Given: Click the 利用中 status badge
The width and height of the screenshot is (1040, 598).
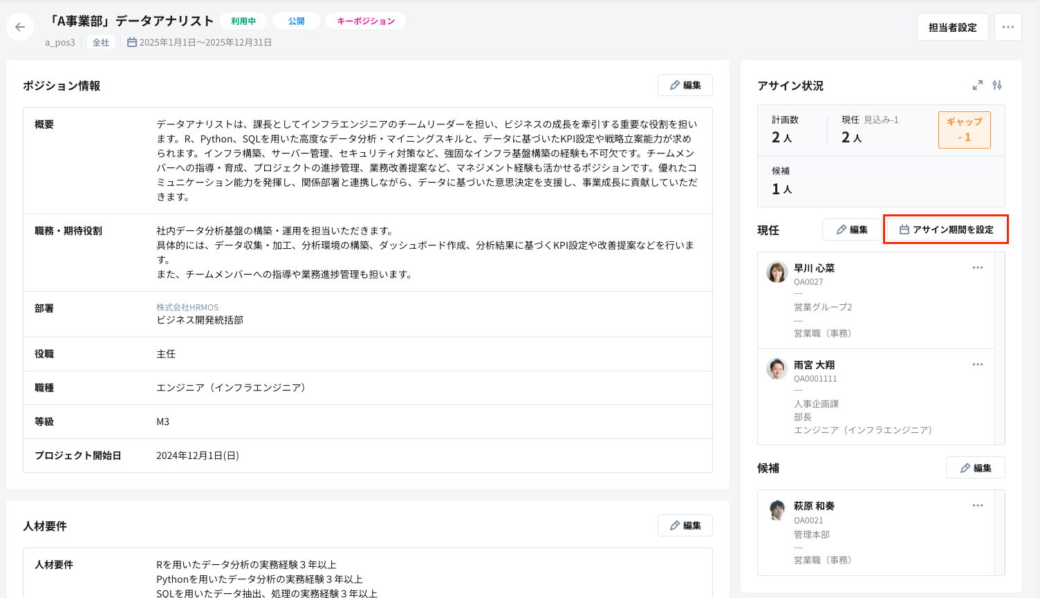Looking at the screenshot, I should coord(243,20).
